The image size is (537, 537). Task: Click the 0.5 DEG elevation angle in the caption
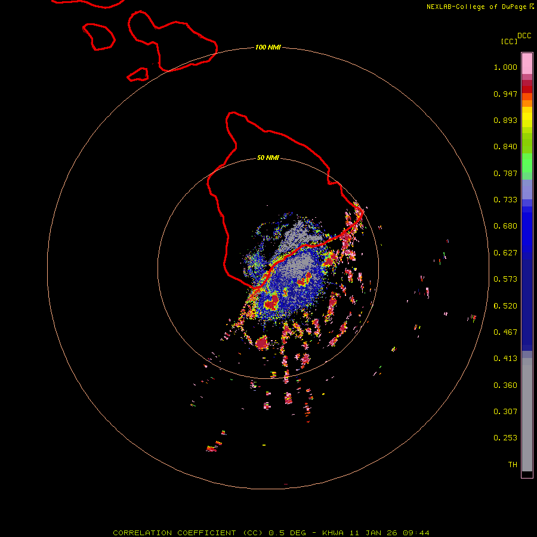pos(288,533)
